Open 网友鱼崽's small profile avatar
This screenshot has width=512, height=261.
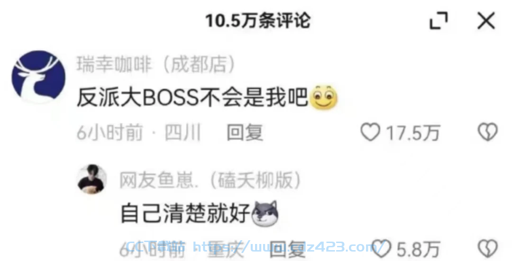[x=91, y=179]
